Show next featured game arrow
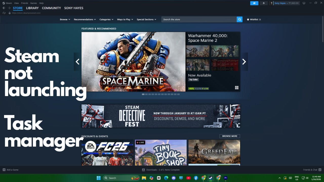The image size is (324, 182). 244,62
